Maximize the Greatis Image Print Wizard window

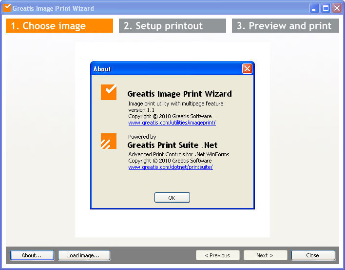tap(326, 8)
